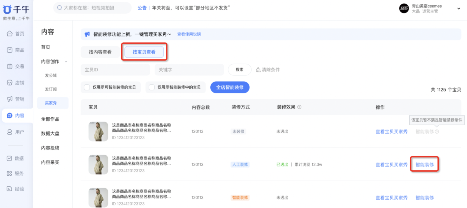
Task: Open 数据大盘 menu item
Action: (50, 133)
